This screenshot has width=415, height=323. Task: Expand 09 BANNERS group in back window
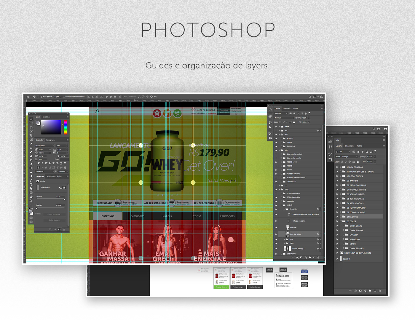[x=341, y=180]
